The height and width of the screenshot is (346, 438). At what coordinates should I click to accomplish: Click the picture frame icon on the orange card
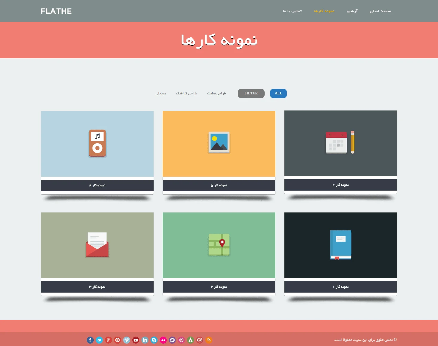219,143
